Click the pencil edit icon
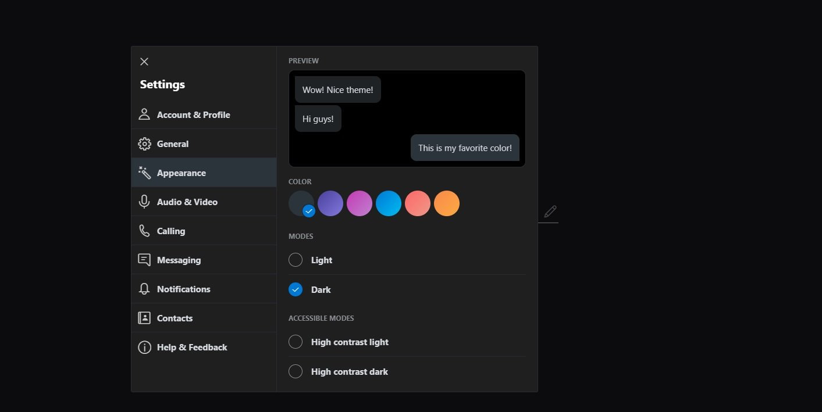 (550, 212)
